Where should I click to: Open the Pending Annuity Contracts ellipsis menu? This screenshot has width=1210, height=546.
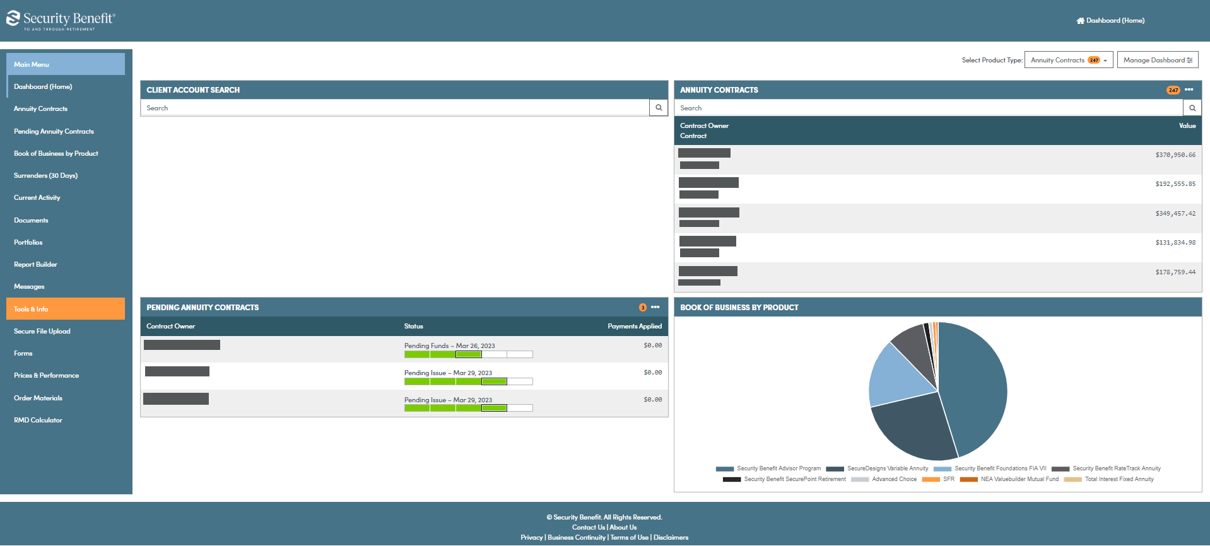point(655,307)
